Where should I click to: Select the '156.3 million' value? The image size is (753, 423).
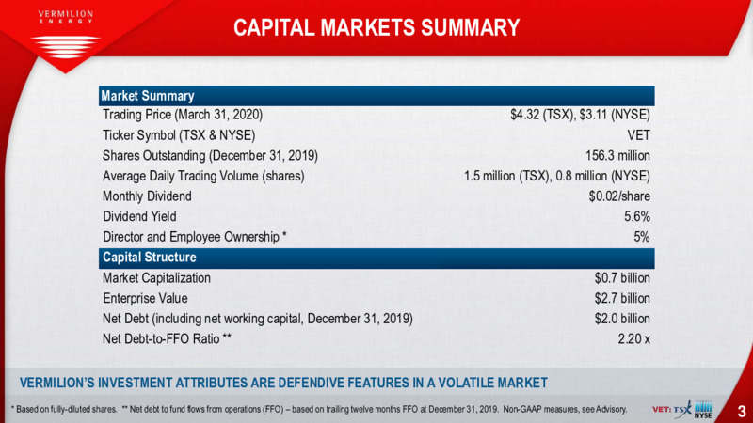coord(617,156)
